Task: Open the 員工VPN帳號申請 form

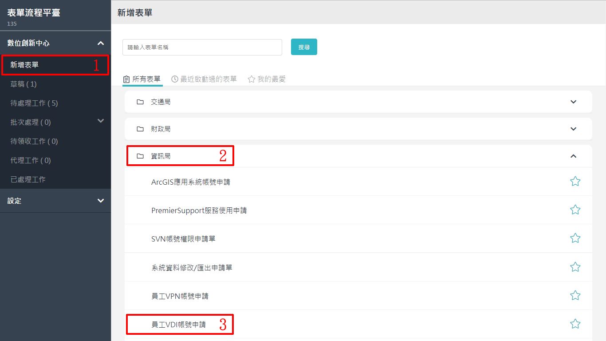Action: [180, 296]
